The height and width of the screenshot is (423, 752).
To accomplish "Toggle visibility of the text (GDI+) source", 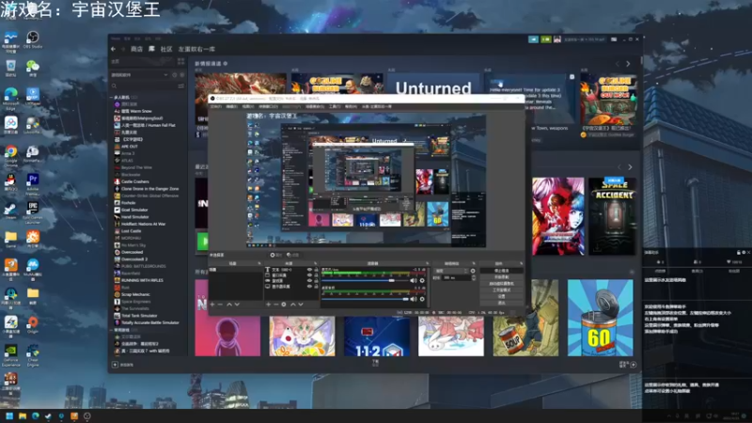I will pos(309,270).
